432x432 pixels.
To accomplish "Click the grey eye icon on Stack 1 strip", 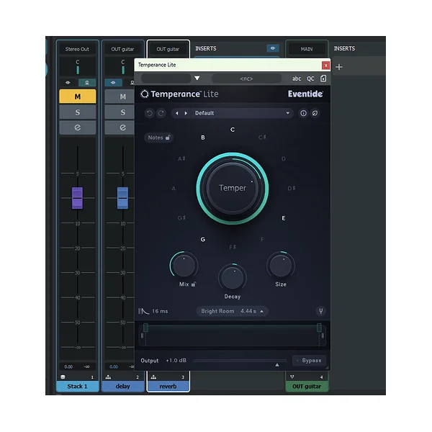I will (68, 83).
